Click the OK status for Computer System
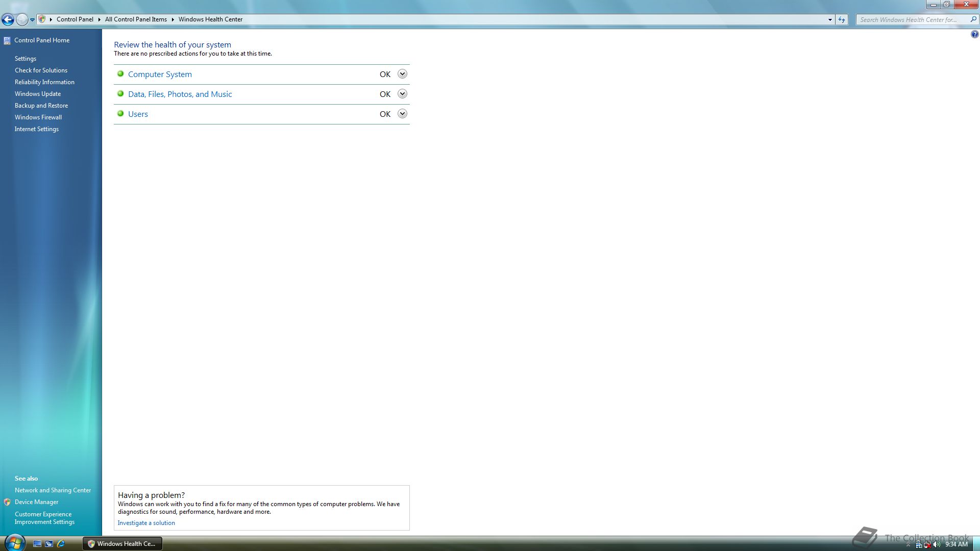The image size is (980, 551). 385,74
